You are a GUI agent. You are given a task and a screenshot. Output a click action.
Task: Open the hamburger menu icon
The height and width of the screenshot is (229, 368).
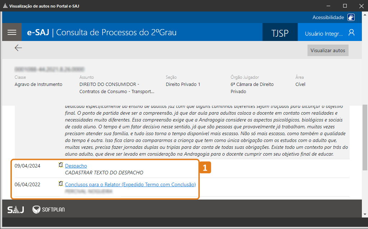pos(12,32)
